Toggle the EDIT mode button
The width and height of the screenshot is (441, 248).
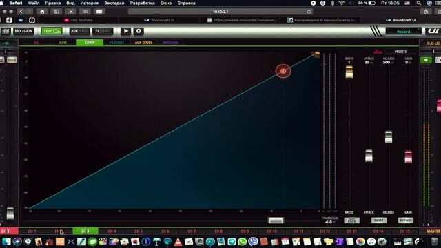point(52,31)
